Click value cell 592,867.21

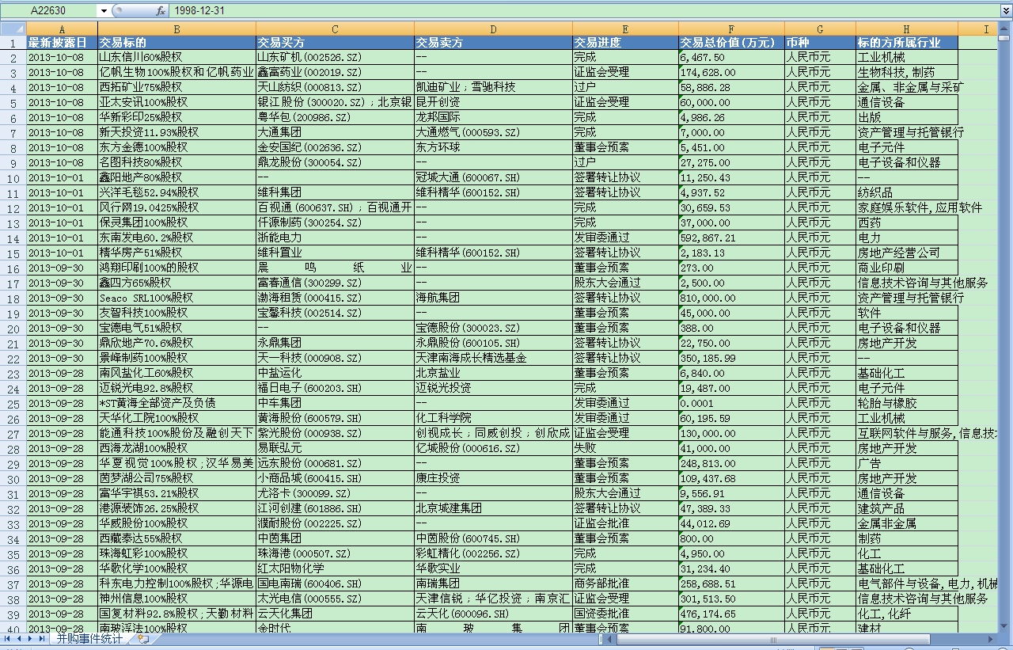[731, 238]
